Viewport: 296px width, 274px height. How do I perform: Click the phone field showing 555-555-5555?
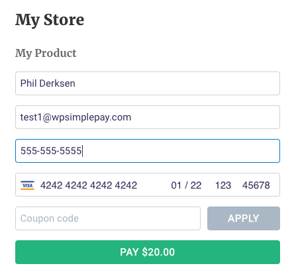pyautogui.click(x=148, y=151)
